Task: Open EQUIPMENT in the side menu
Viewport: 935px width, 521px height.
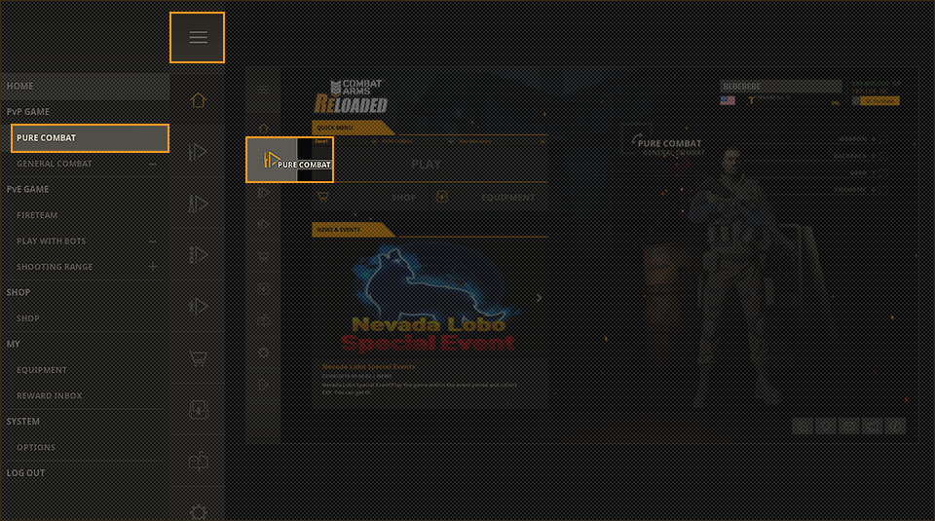Action: [x=42, y=370]
